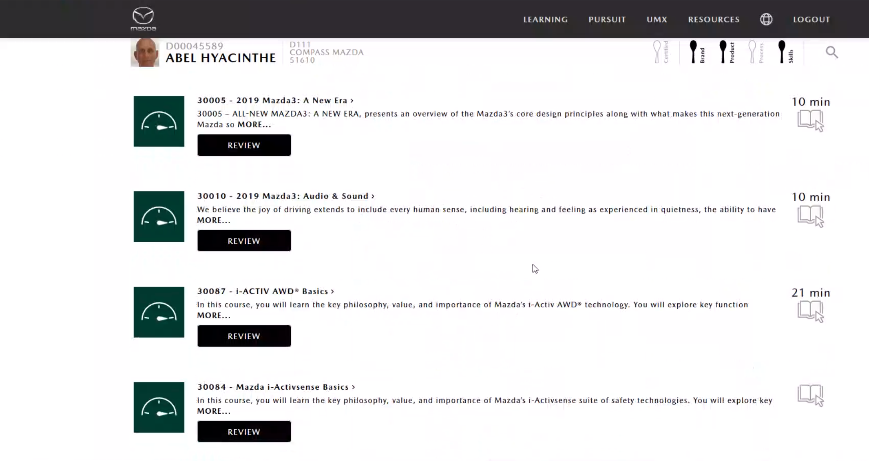This screenshot has height=461, width=869.
Task: Open the PURSUIT menu
Action: (607, 19)
